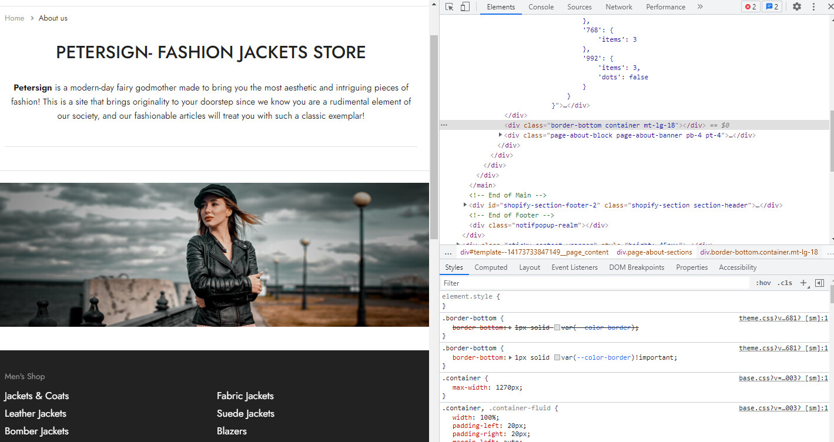
Task: Toggle the .cls element classes panel
Action: coord(785,283)
